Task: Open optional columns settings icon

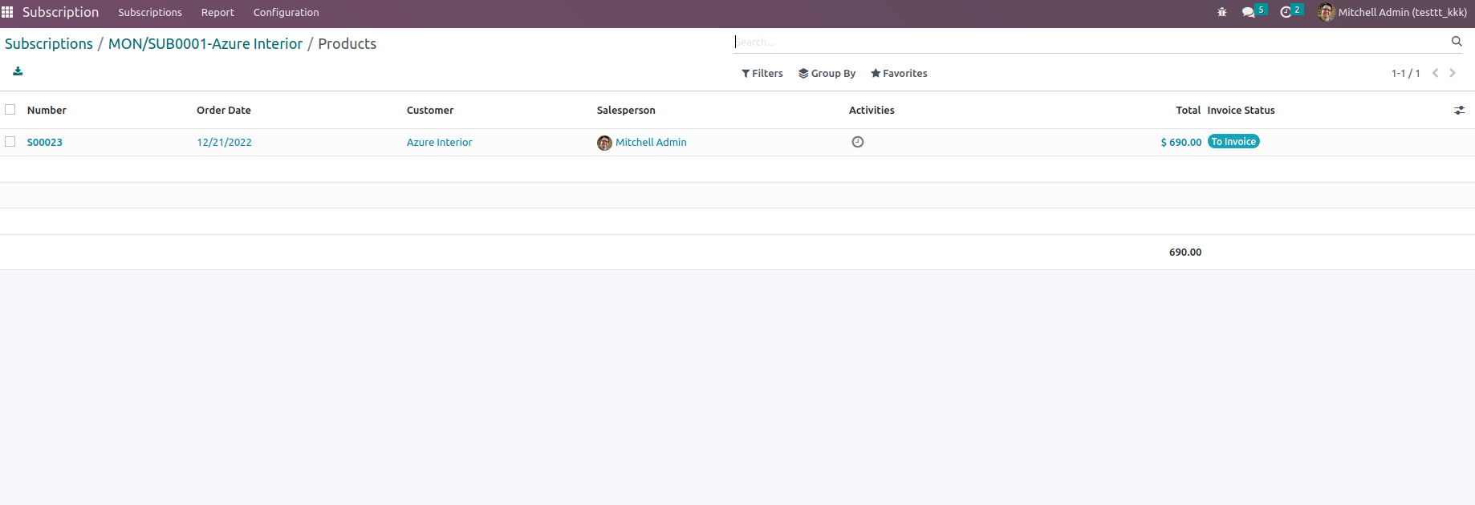Action: tap(1459, 110)
